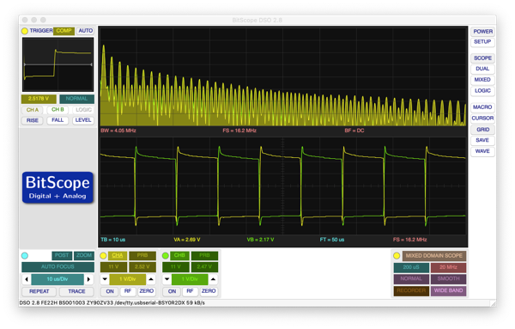
Task: Switch to DUAL mode
Action: pyautogui.click(x=482, y=69)
